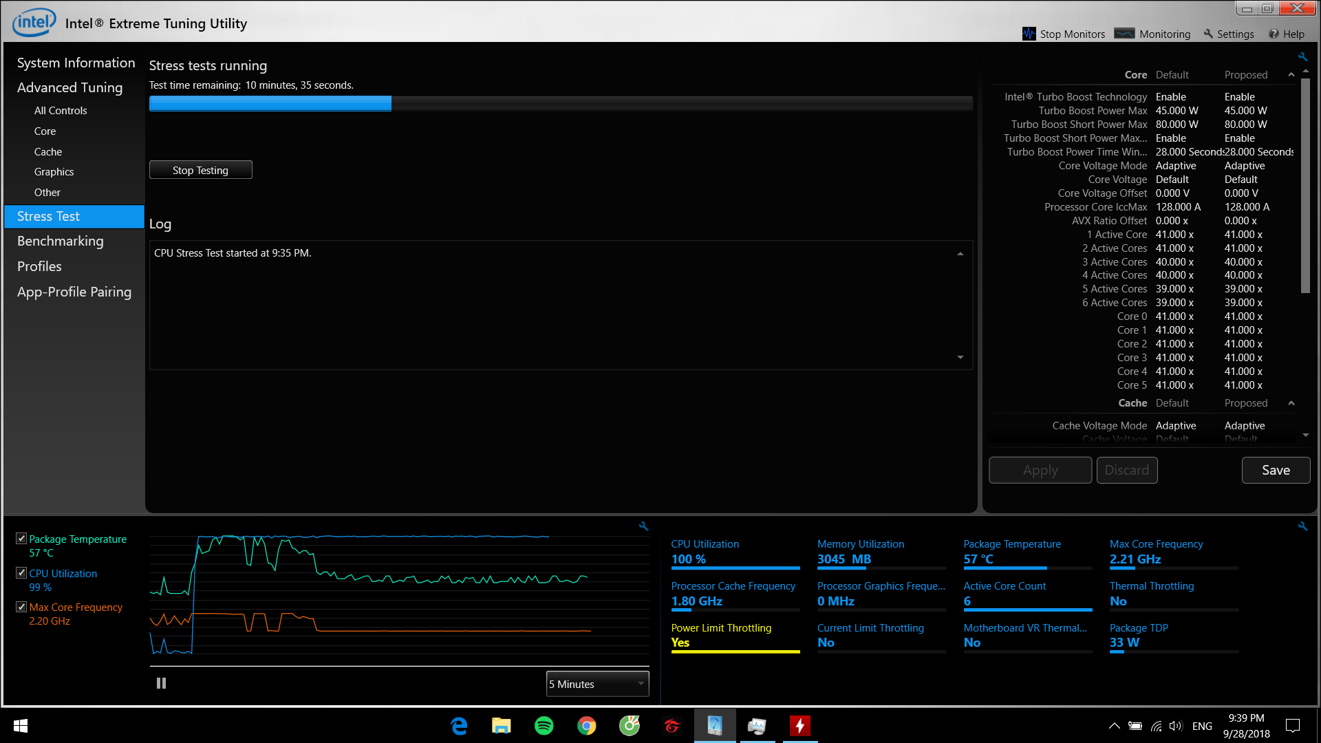Viewport: 1321px width, 743px height.
Task: Click the Save button
Action: point(1275,470)
